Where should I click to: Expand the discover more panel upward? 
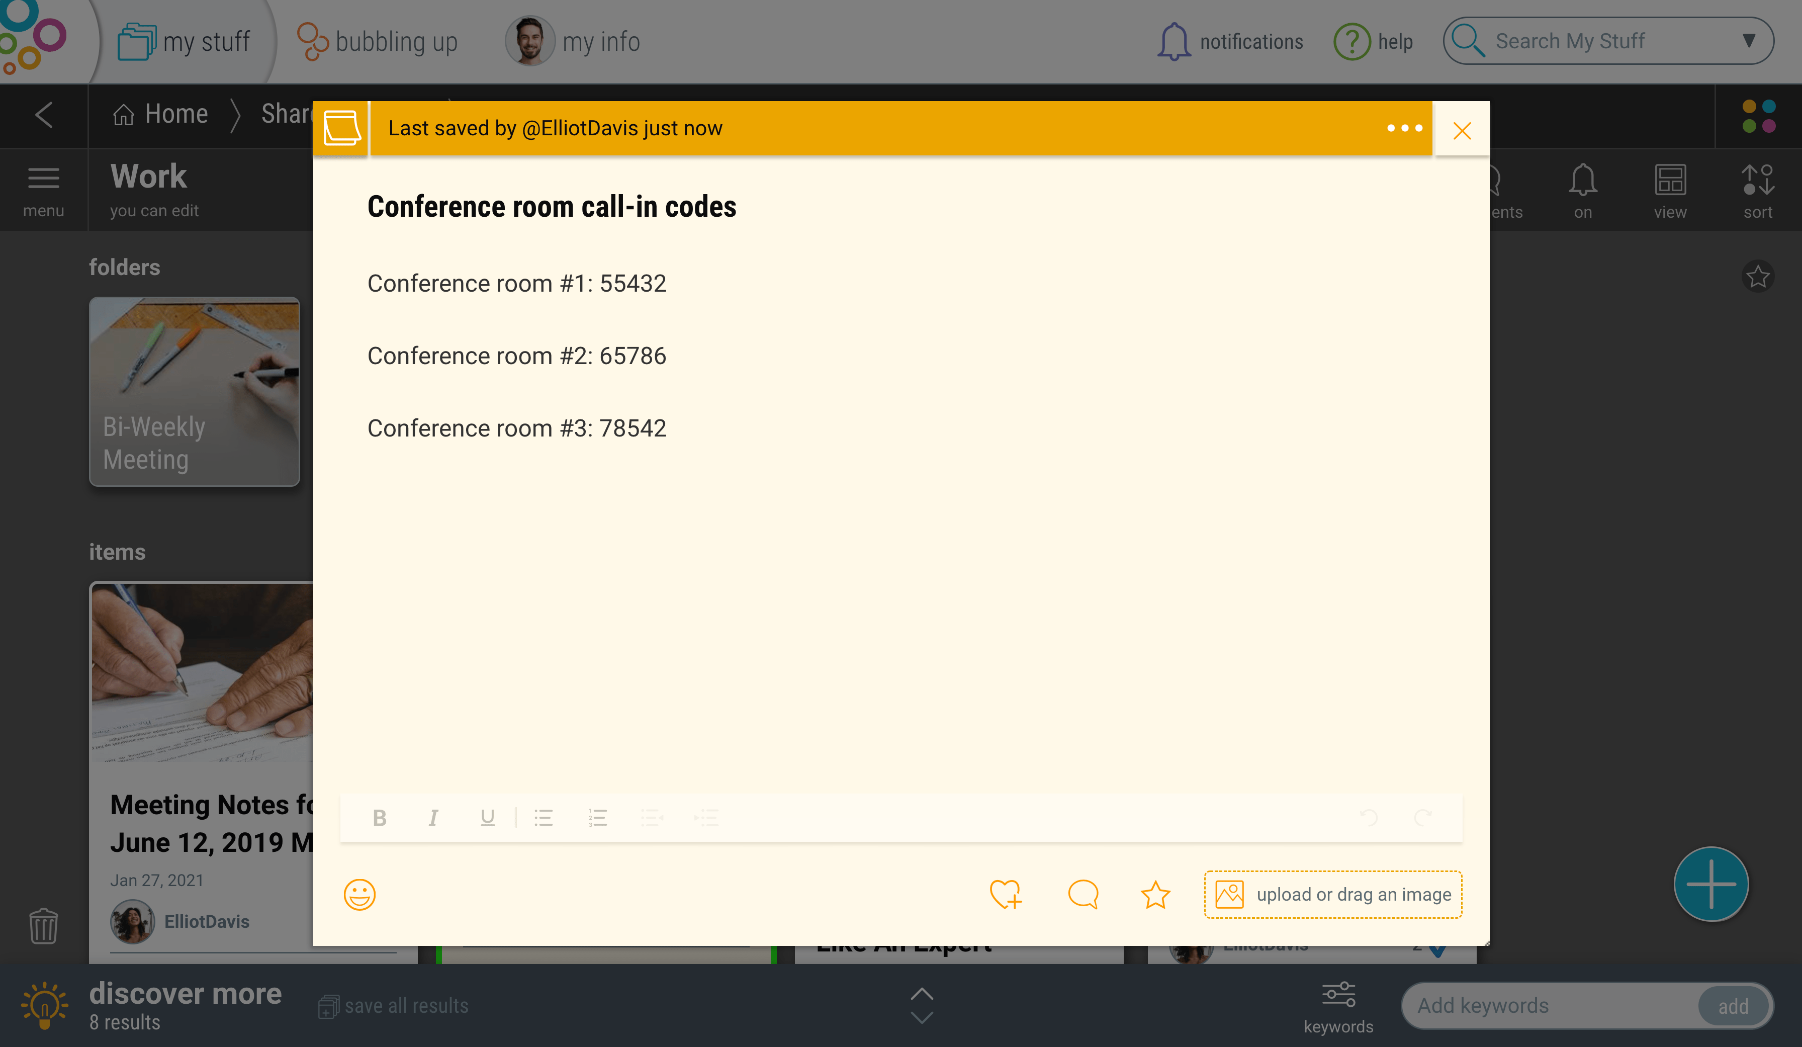pos(922,993)
